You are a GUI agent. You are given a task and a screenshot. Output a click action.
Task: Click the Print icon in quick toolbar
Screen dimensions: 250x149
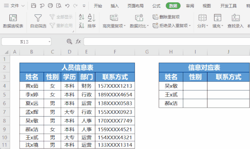coord(50,6)
